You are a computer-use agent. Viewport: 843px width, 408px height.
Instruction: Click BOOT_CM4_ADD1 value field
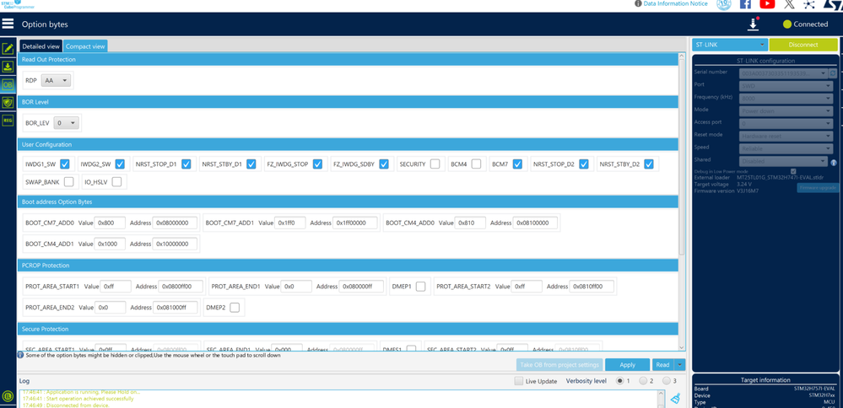110,244
